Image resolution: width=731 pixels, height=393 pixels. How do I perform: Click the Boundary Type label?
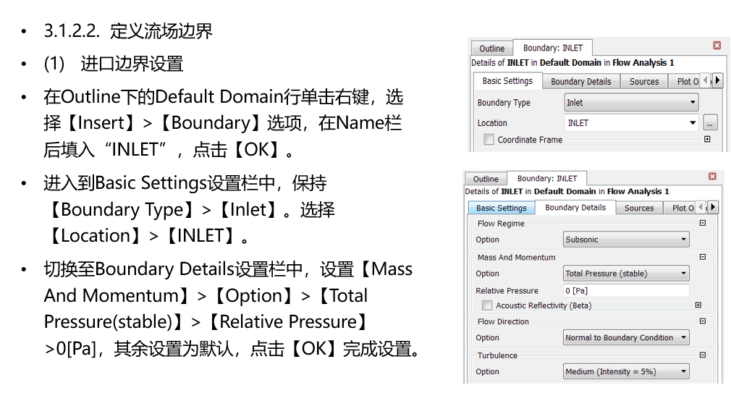click(x=504, y=103)
